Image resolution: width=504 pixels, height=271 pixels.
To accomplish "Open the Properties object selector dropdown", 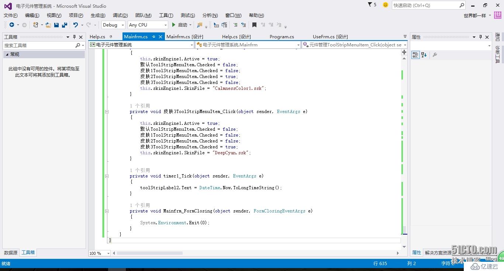I will (489, 46).
